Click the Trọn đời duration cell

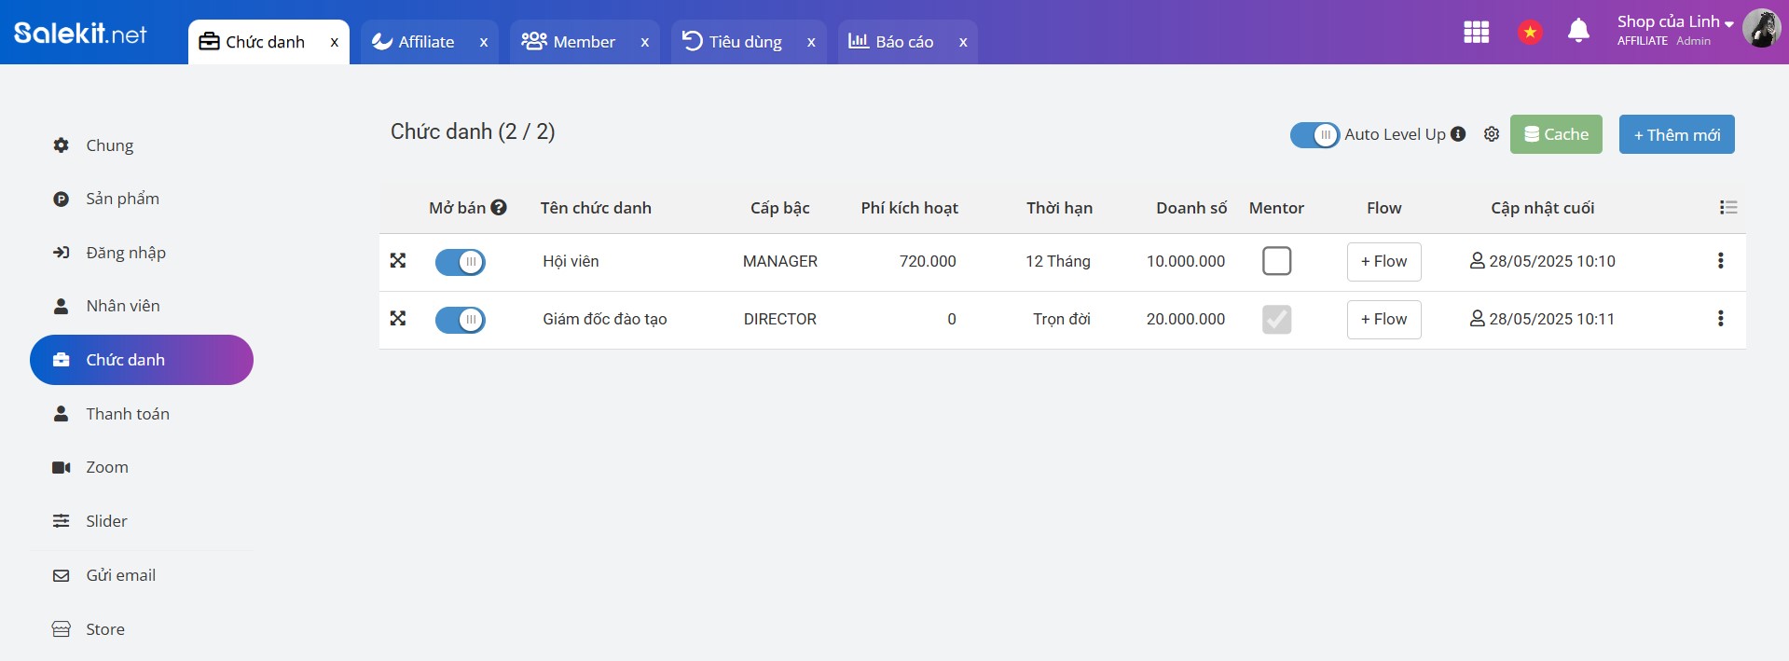click(x=1062, y=319)
